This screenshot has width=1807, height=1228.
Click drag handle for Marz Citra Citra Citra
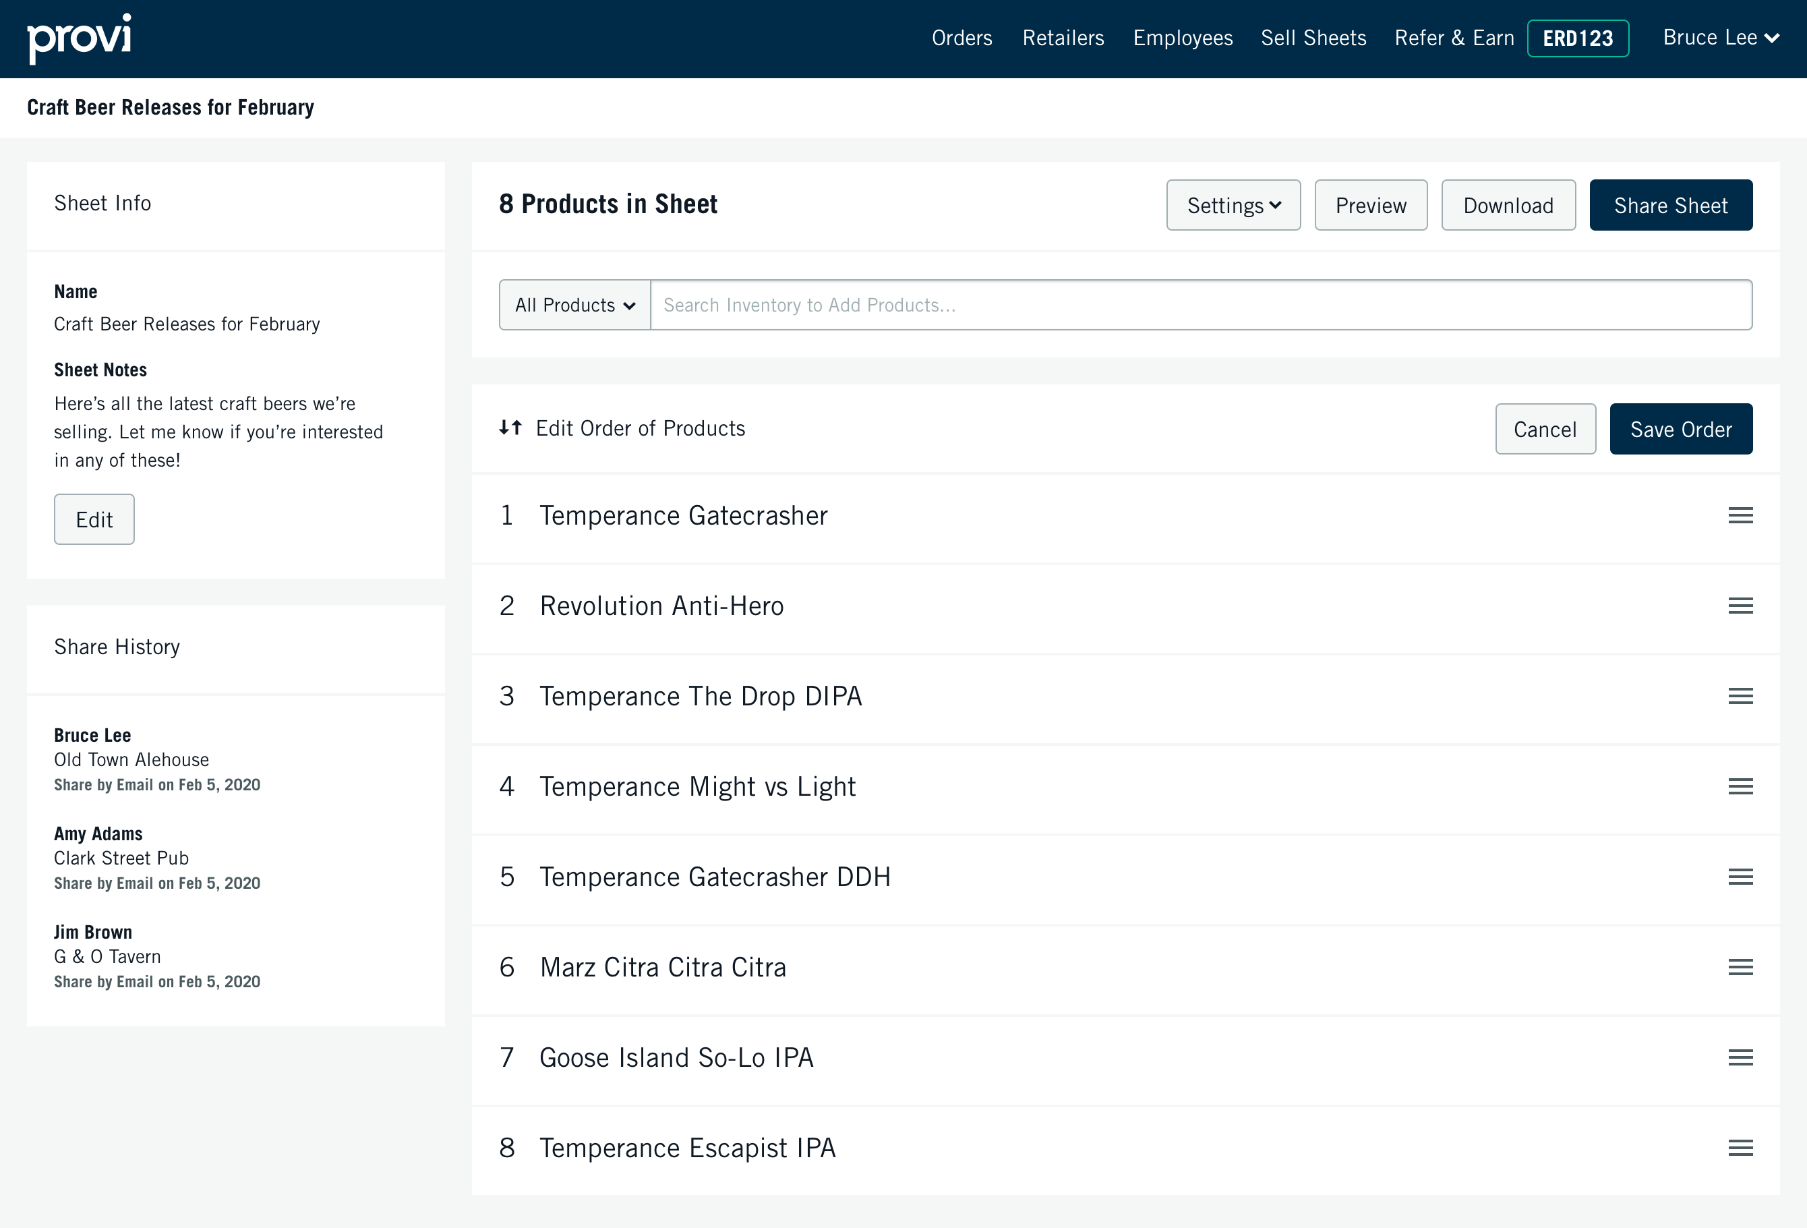[1740, 967]
